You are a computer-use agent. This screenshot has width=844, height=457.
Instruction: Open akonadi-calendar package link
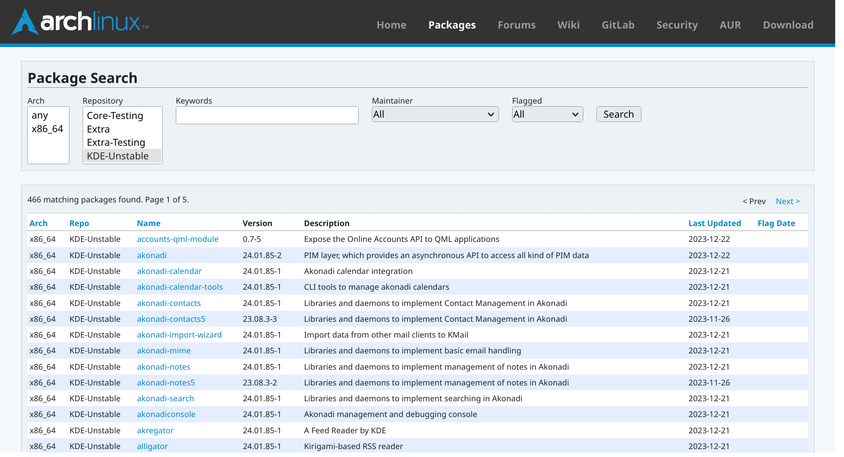click(x=169, y=271)
